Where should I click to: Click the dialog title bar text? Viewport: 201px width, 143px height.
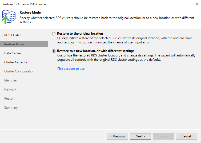(24, 4)
